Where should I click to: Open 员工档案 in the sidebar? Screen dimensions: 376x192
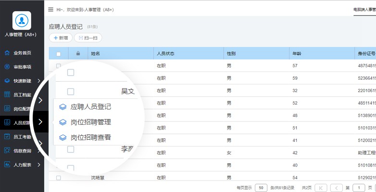pos(22,95)
